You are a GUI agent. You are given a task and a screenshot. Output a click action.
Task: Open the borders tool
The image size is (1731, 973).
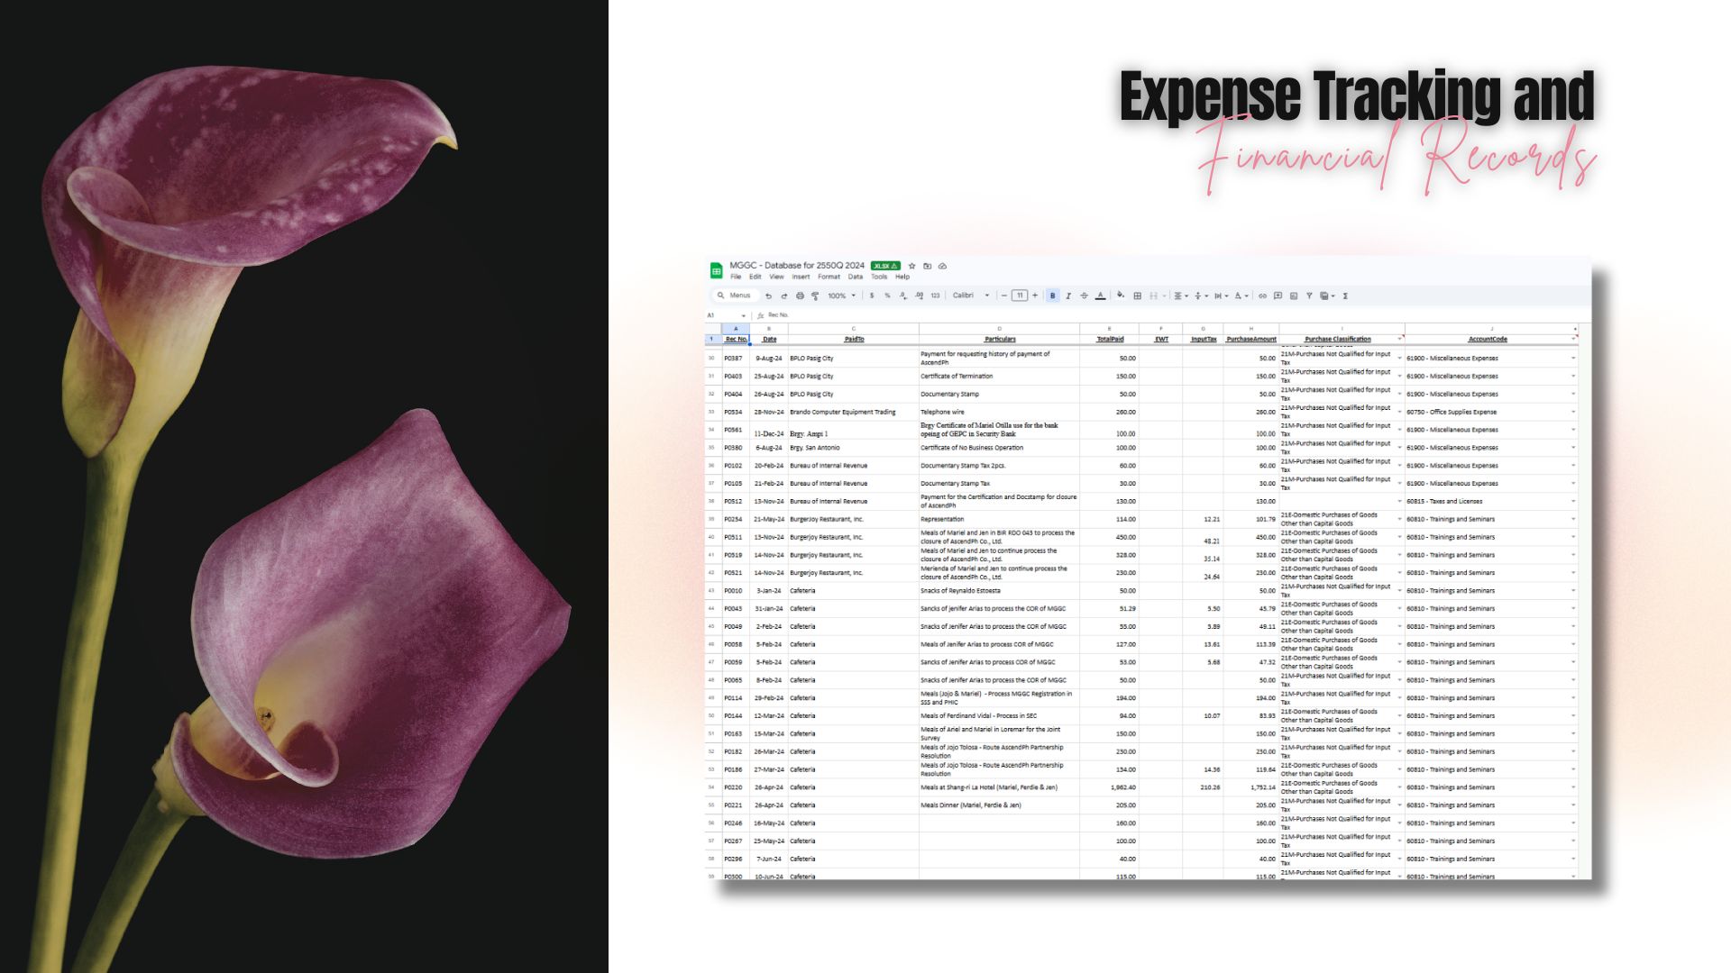tap(1138, 296)
